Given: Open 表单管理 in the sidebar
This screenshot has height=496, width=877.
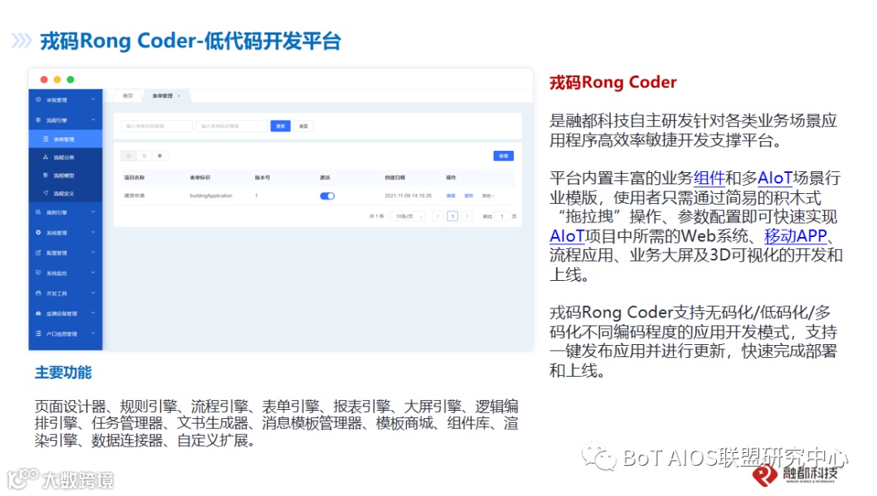Looking at the screenshot, I should [x=66, y=140].
